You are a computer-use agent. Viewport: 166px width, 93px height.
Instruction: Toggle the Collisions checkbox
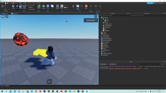pos(28,7)
